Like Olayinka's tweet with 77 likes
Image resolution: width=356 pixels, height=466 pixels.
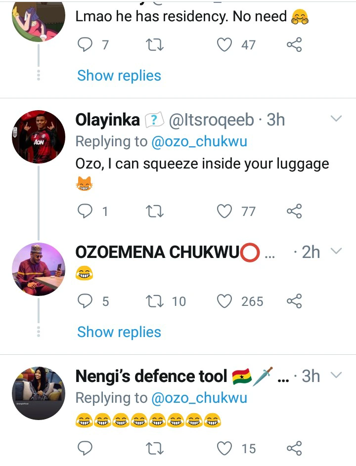(x=225, y=212)
